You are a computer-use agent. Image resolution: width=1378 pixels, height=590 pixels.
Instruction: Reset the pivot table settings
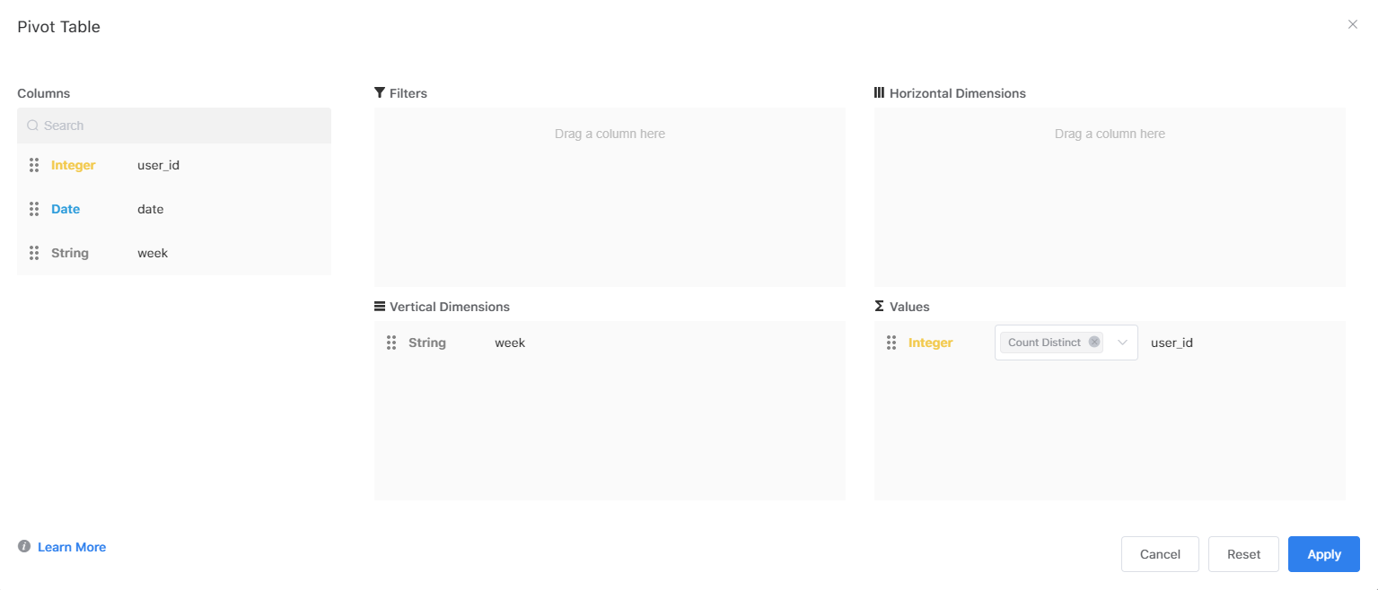pos(1243,553)
